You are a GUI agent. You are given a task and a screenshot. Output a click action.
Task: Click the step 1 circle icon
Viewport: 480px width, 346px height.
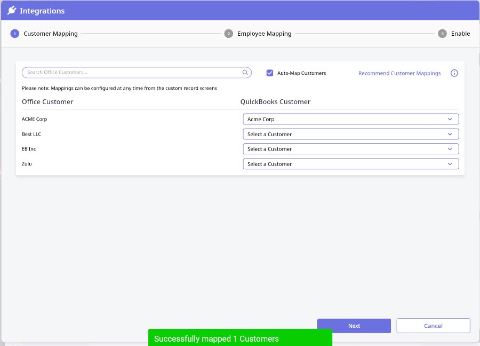click(x=15, y=34)
